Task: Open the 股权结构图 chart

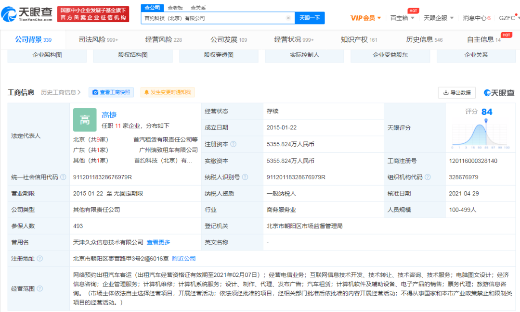Action: pyautogui.click(x=133, y=55)
